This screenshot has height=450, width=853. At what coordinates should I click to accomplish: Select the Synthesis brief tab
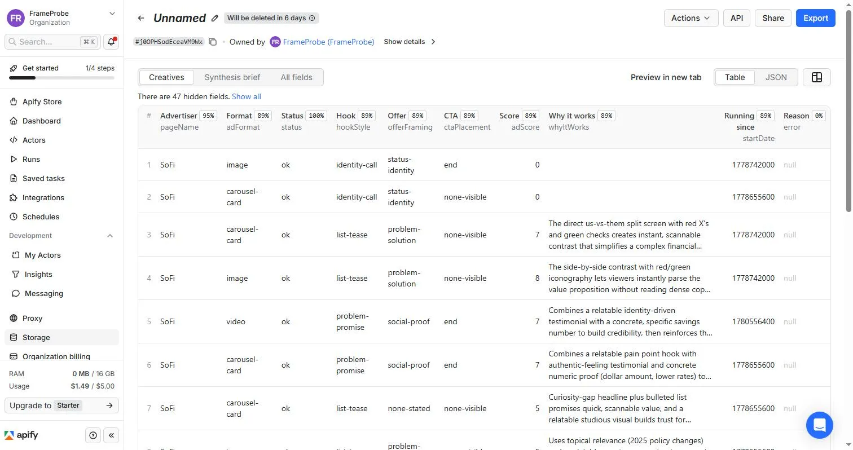click(232, 77)
